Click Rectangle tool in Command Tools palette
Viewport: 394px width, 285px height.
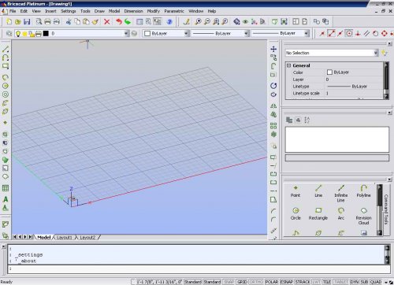pos(318,214)
